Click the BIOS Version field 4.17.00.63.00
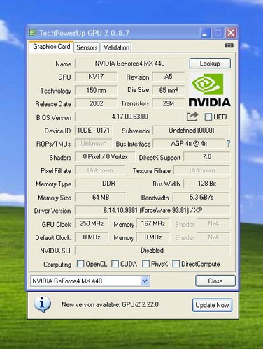 pyautogui.click(x=129, y=117)
